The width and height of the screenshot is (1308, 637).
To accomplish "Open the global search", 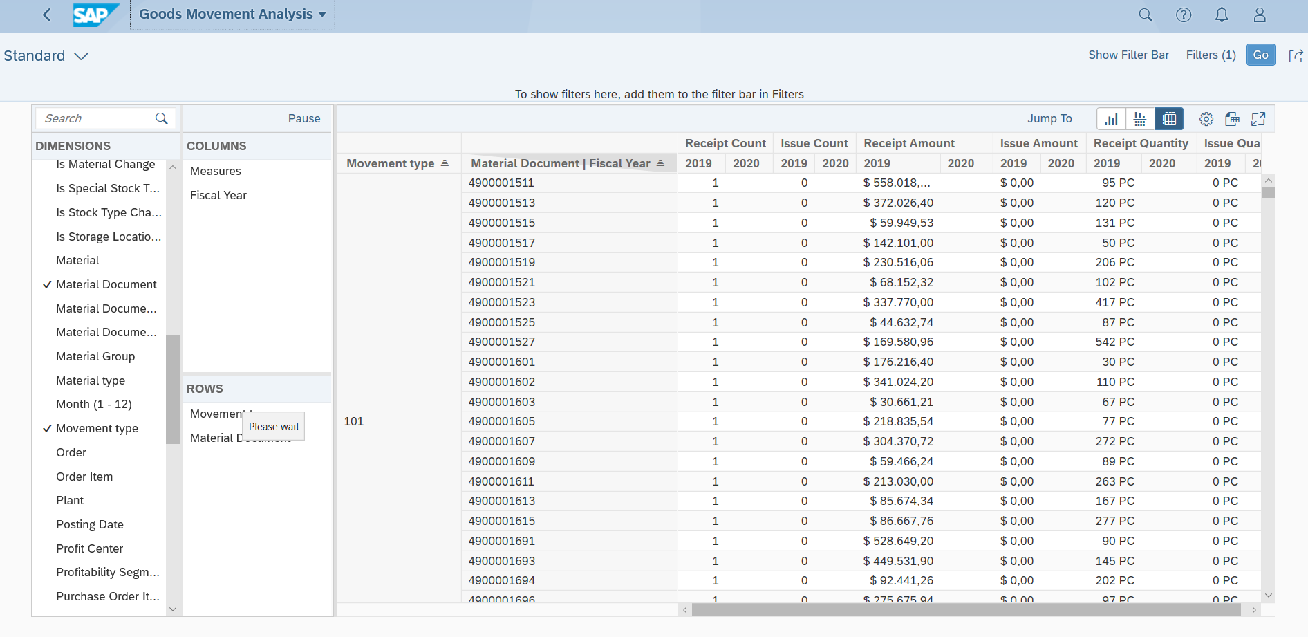I will [1146, 14].
